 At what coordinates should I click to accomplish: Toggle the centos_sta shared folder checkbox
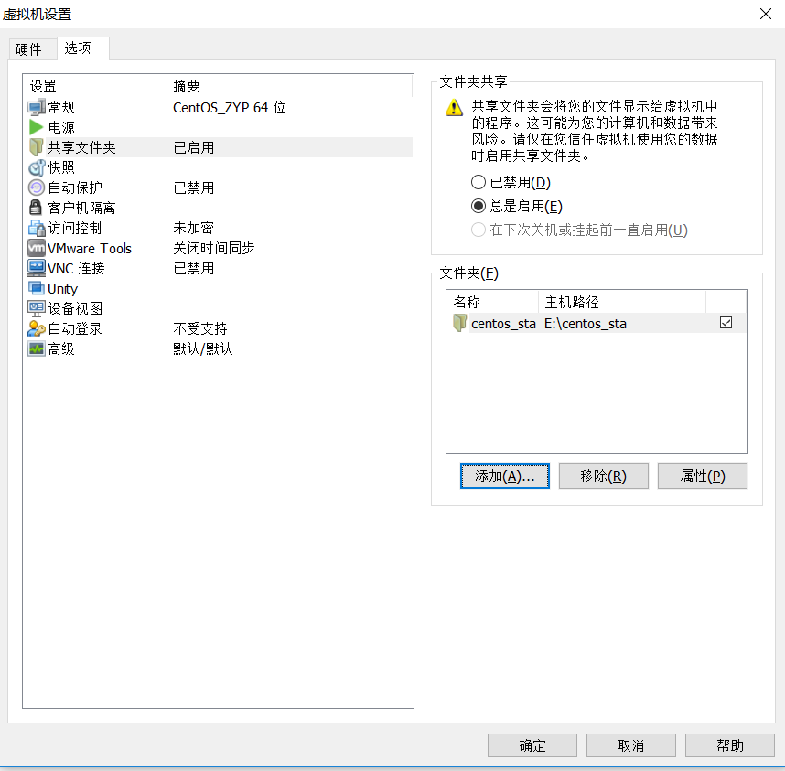[726, 323]
